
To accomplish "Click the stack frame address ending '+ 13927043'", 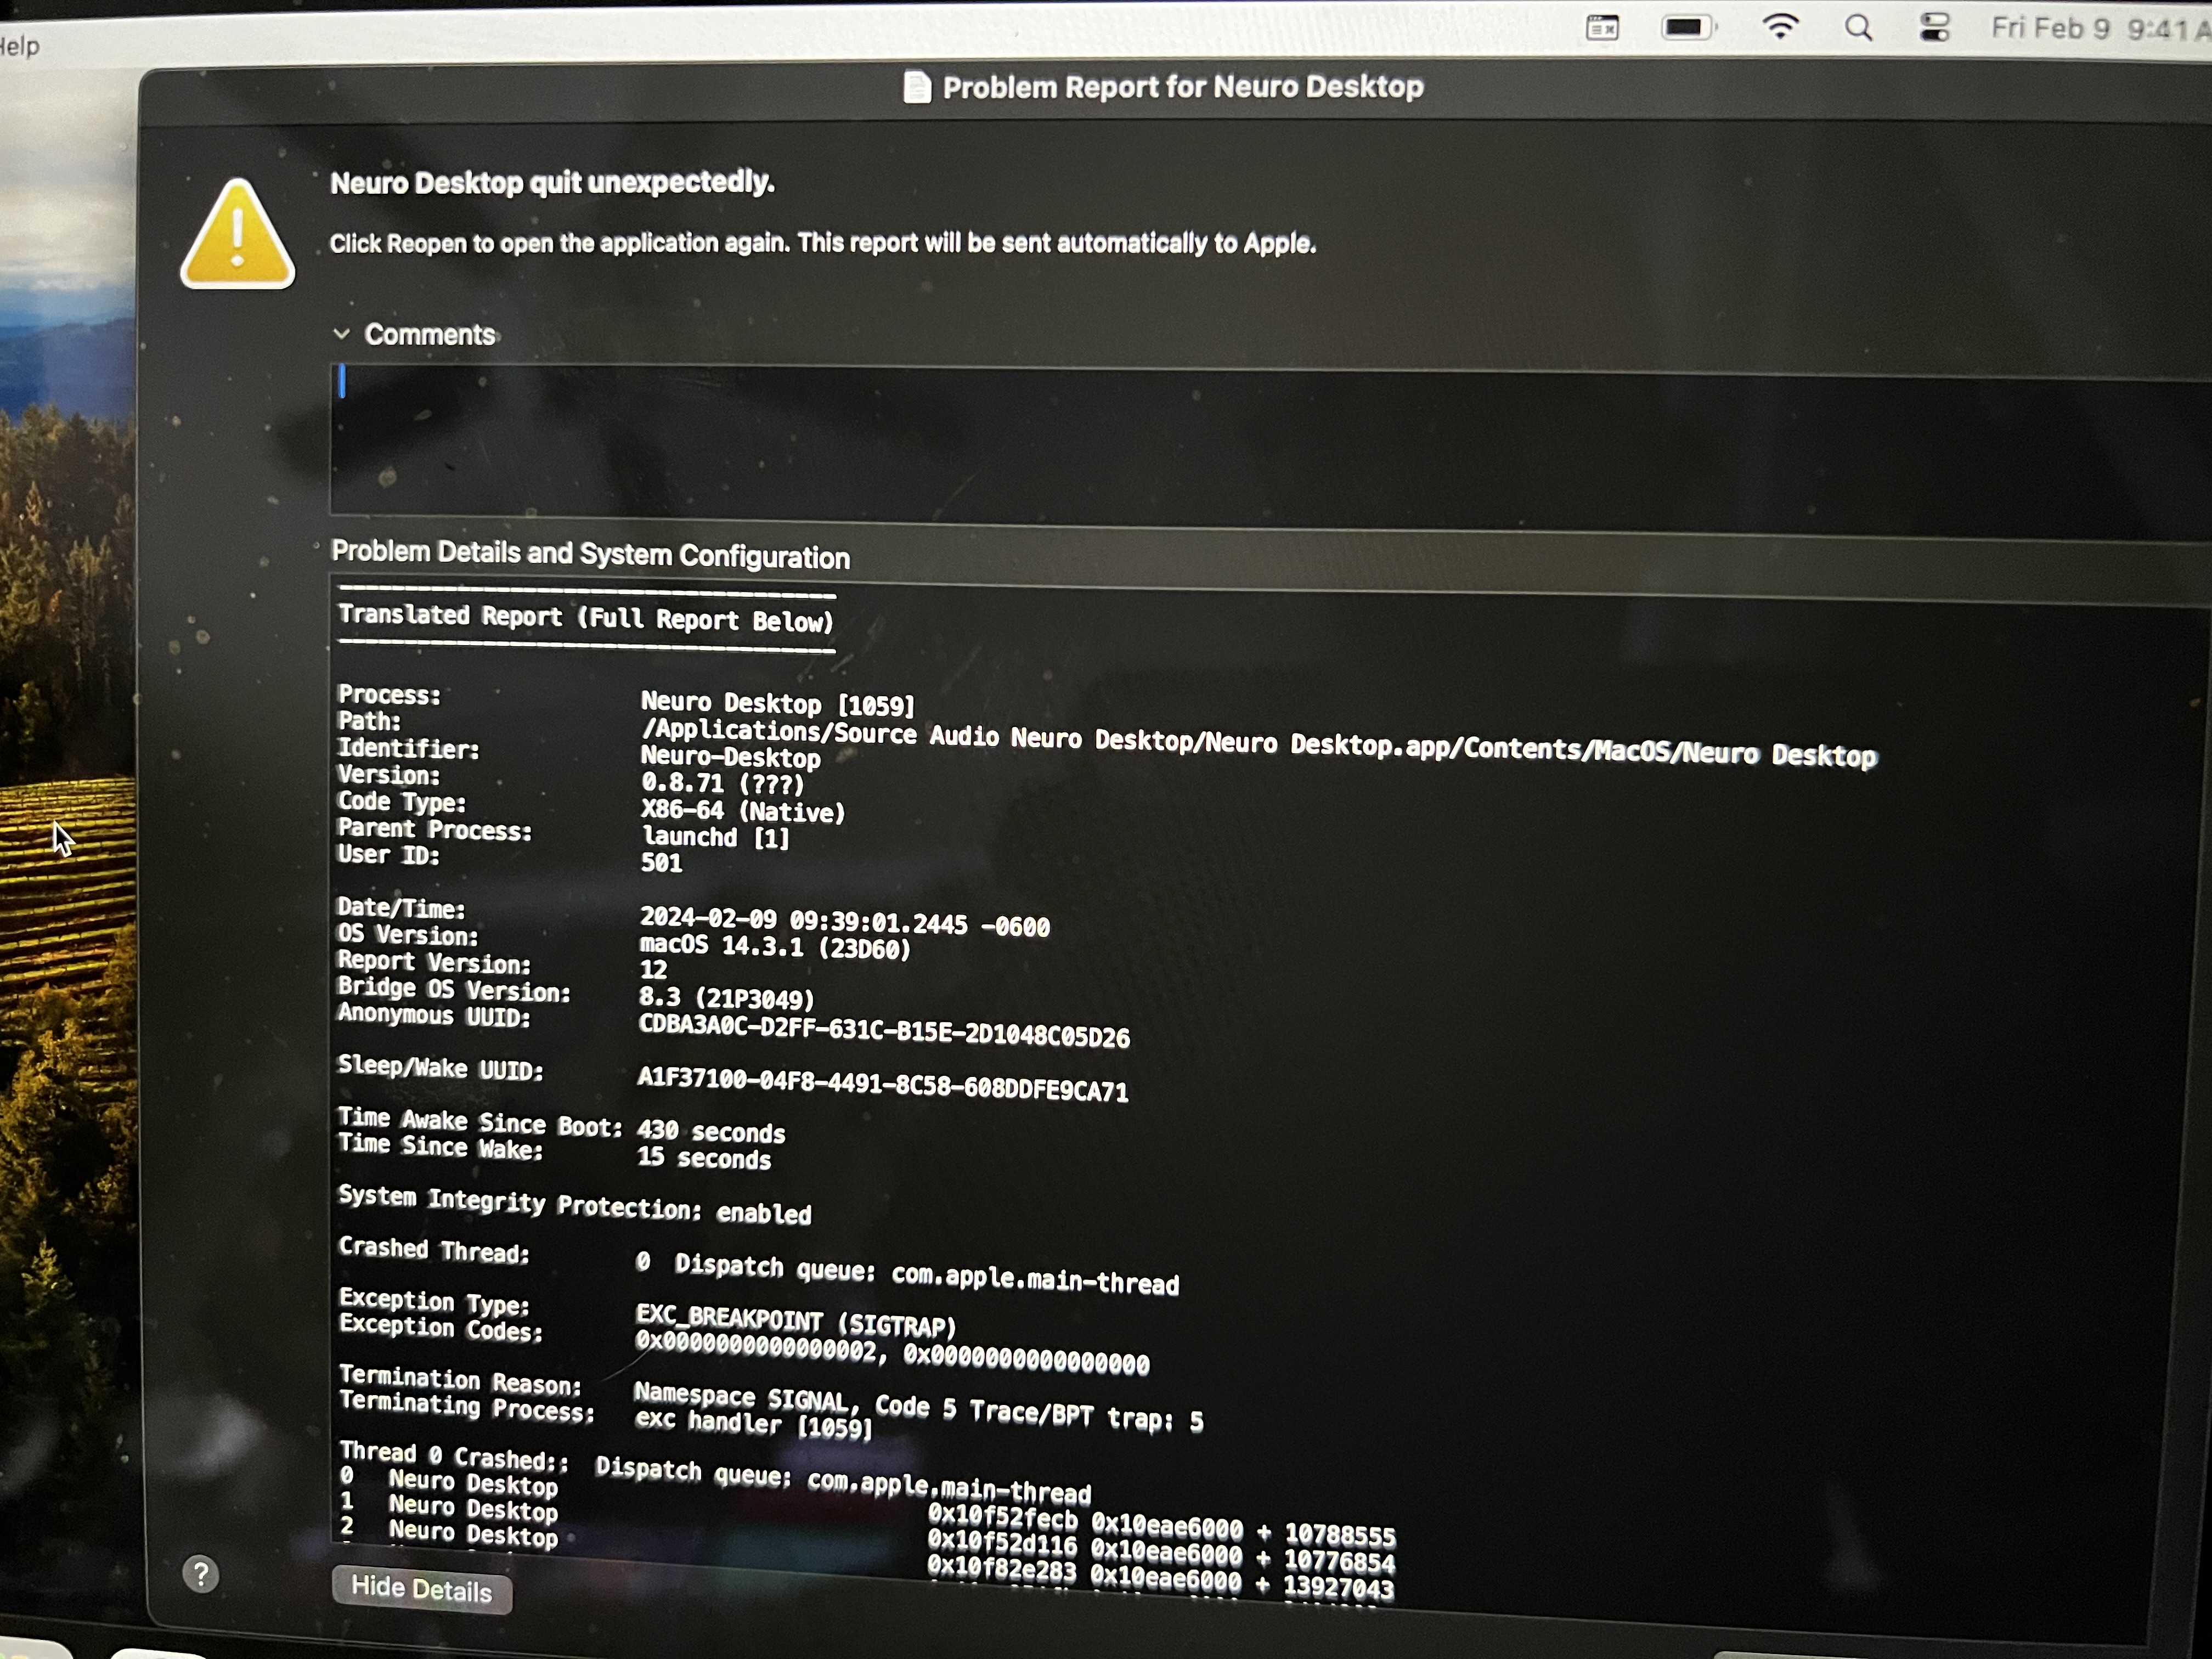I will (1160, 1577).
